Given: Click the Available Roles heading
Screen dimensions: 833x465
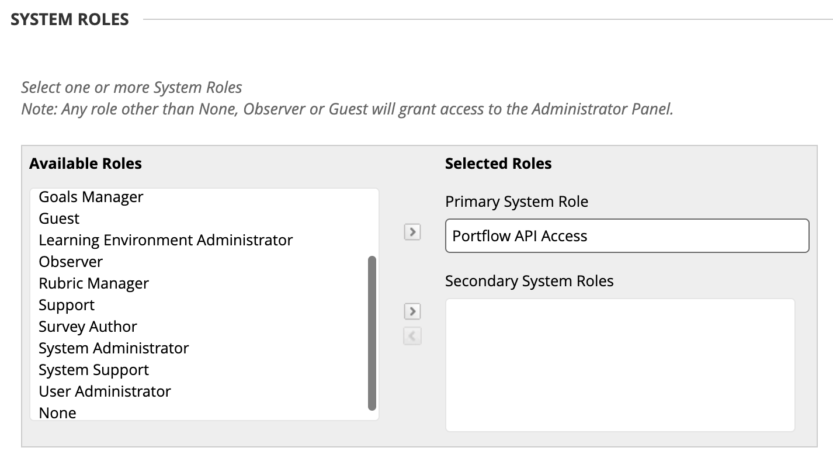Looking at the screenshot, I should click(x=85, y=164).
